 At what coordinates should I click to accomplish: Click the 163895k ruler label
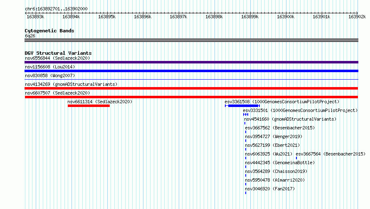107,17
